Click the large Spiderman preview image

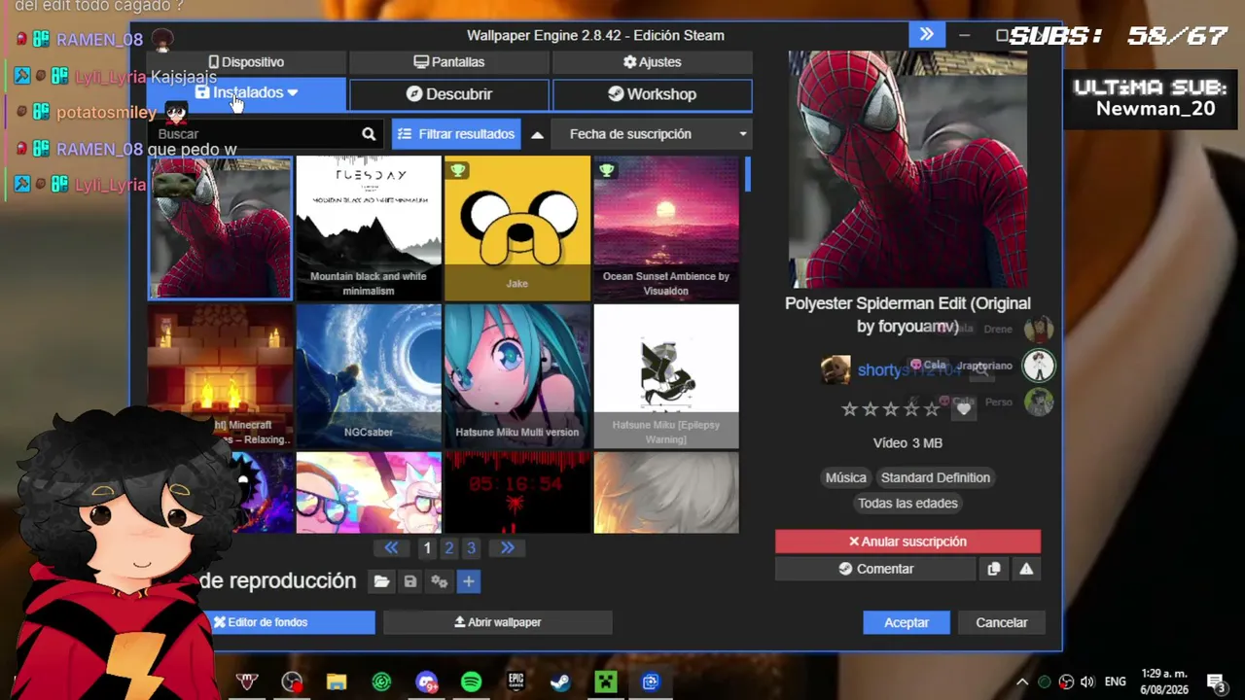pos(907,169)
